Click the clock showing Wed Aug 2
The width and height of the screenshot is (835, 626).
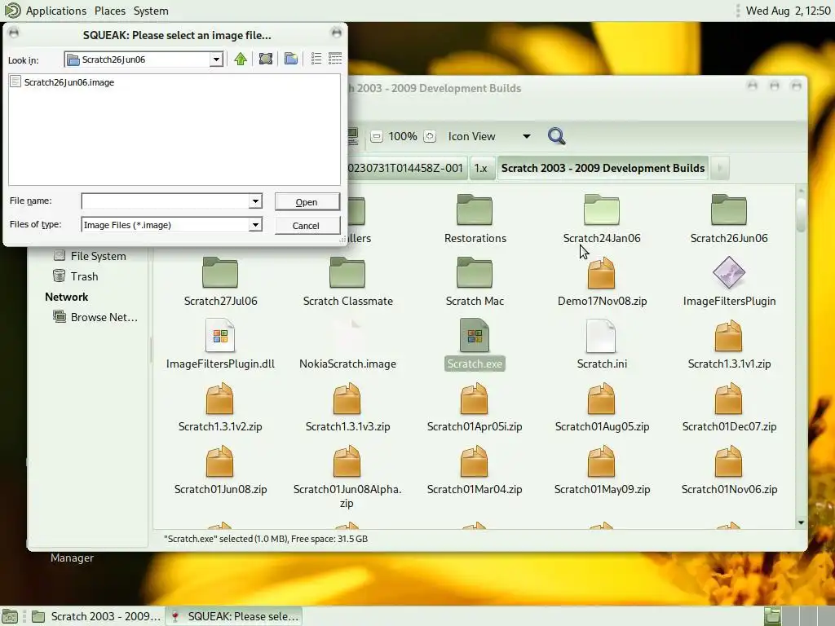click(x=788, y=11)
